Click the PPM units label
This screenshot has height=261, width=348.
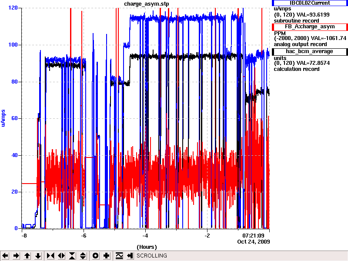coord(280,33)
